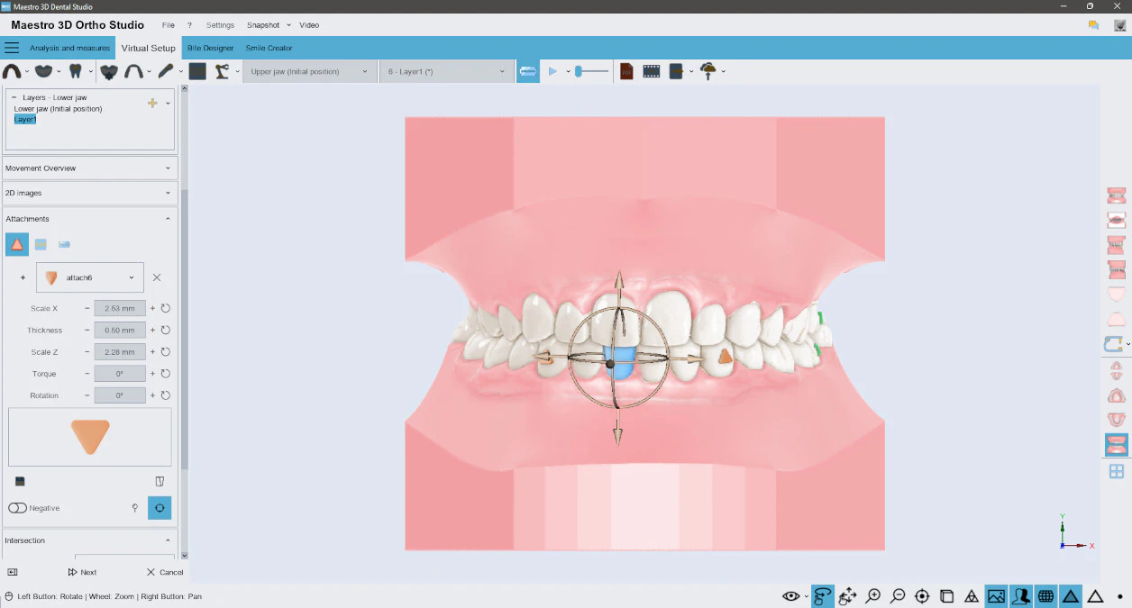Image resolution: width=1132 pixels, height=608 pixels.
Task: Open the quad view layout icon
Action: [x=1116, y=470]
